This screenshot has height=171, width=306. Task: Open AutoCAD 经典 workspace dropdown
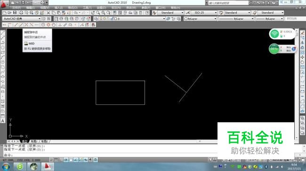pyautogui.click(x=22, y=19)
